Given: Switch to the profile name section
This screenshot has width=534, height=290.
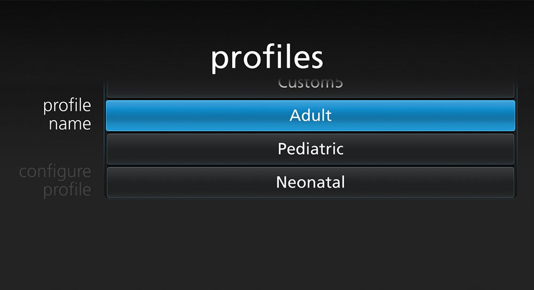Looking at the screenshot, I should tap(67, 114).
